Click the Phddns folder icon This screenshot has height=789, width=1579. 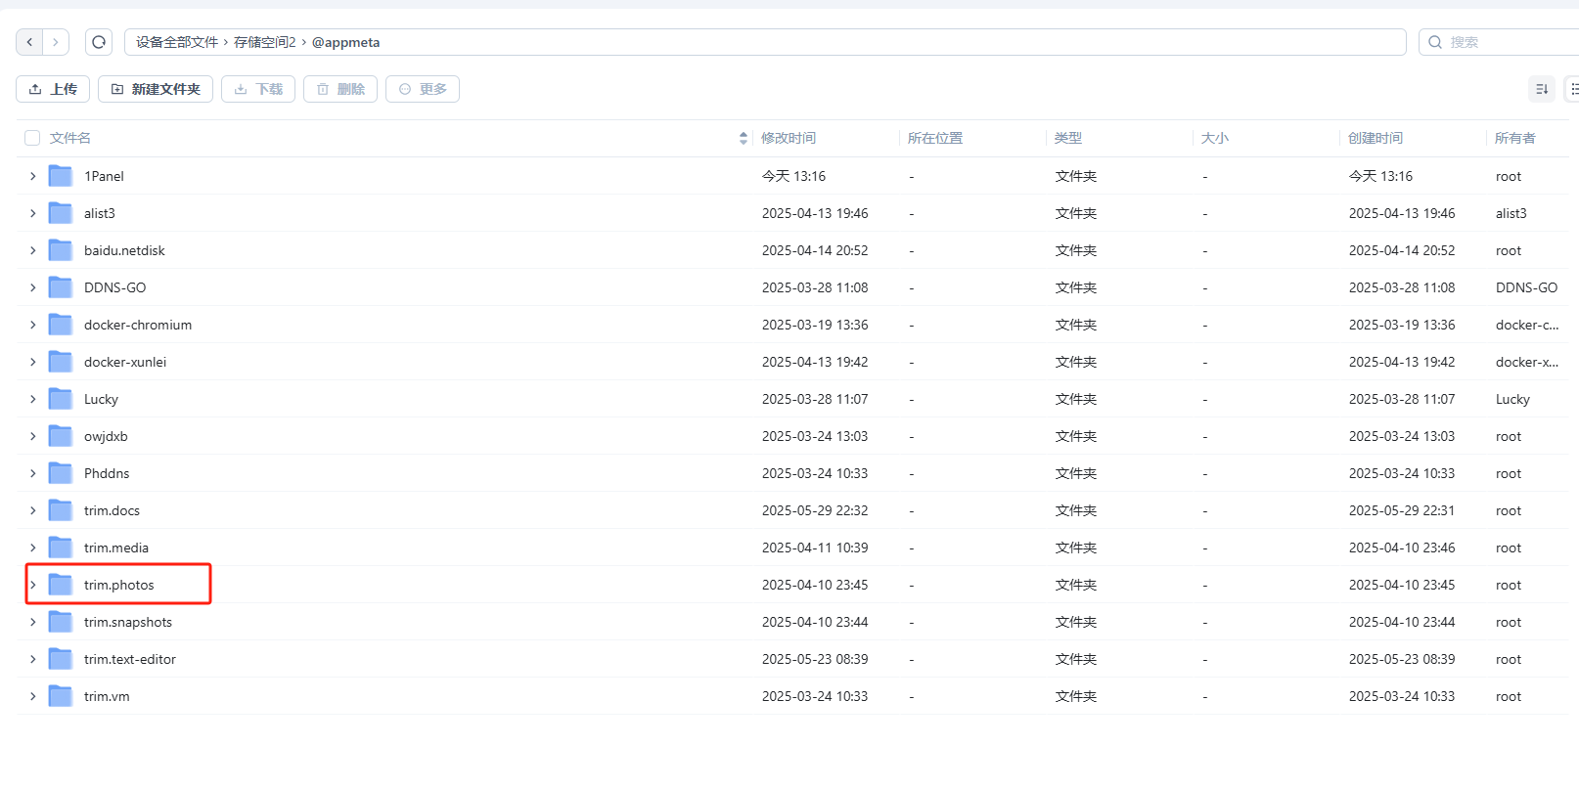click(x=61, y=473)
